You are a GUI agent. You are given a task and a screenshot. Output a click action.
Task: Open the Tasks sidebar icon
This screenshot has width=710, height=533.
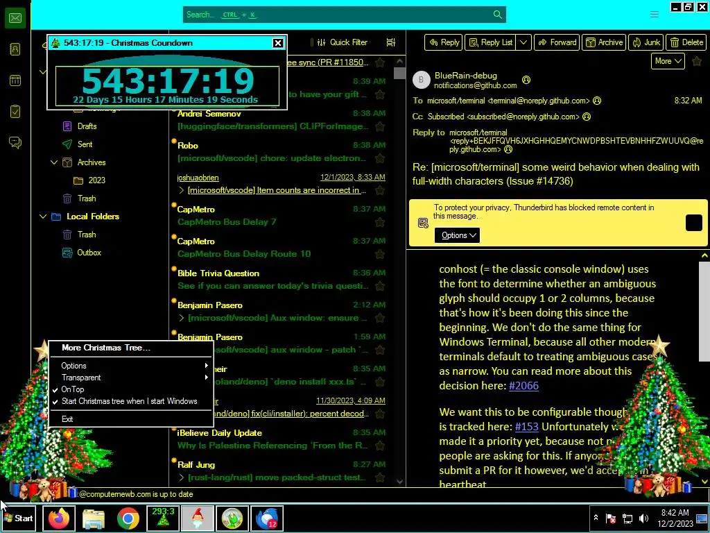pos(15,112)
